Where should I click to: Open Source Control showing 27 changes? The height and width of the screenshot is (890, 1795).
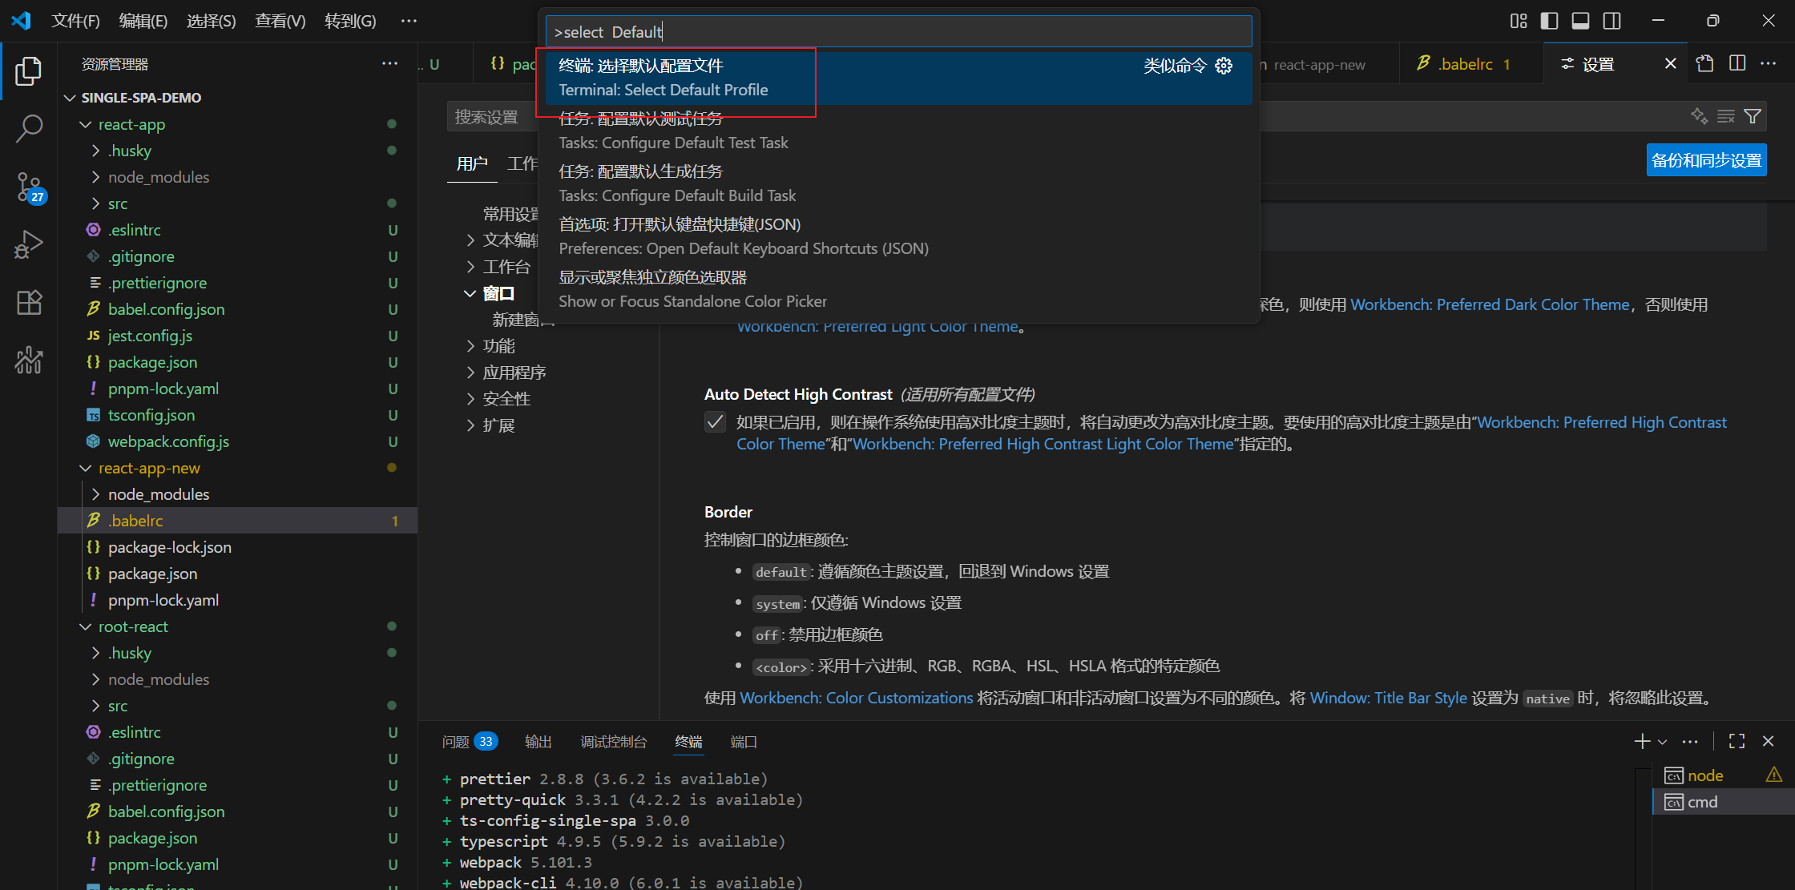(29, 186)
